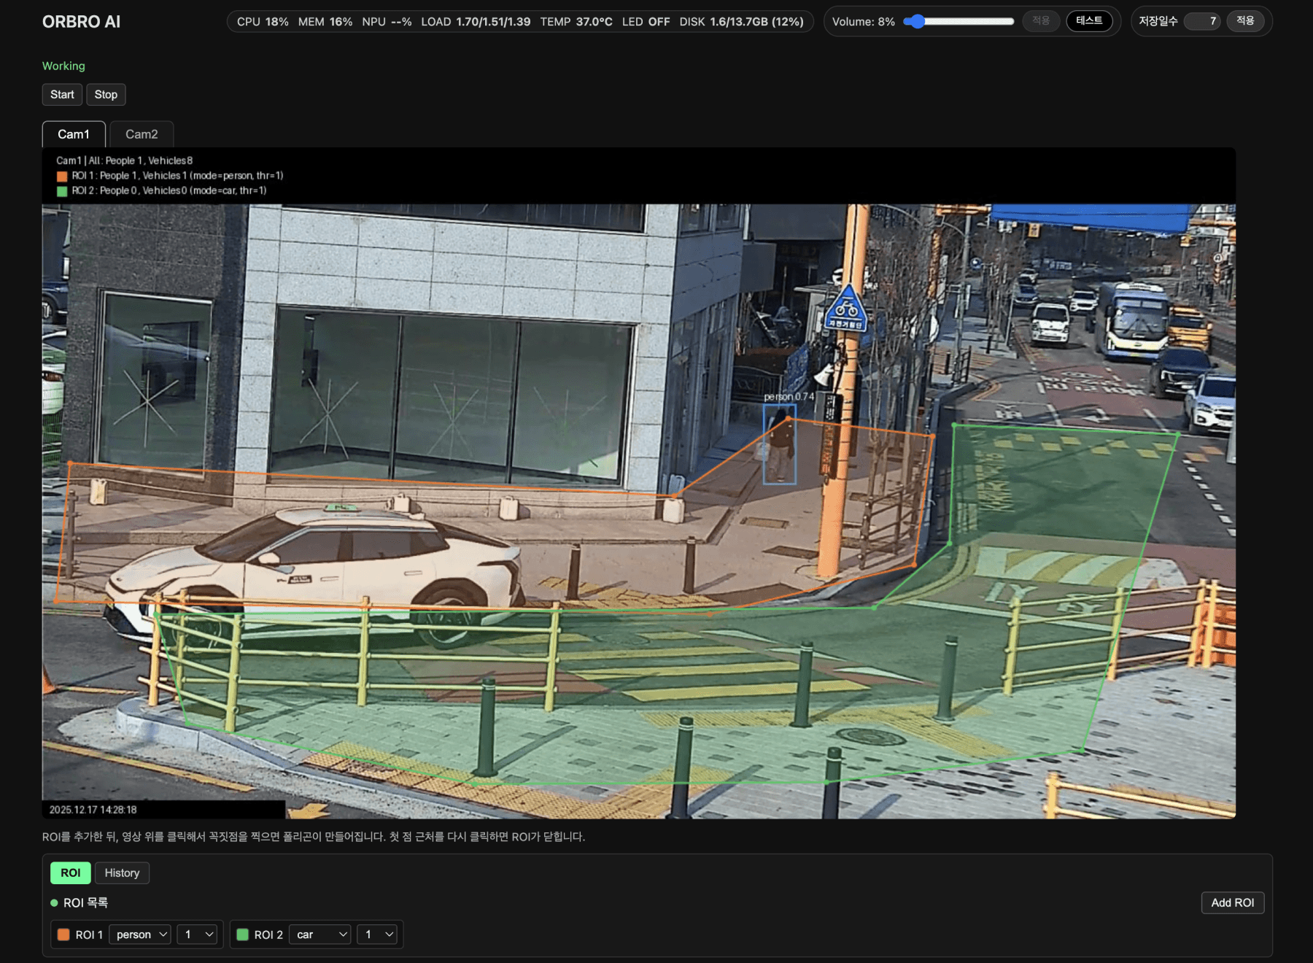Switch to the Cam1 tab
Image resolution: width=1313 pixels, height=963 pixels.
[74, 134]
